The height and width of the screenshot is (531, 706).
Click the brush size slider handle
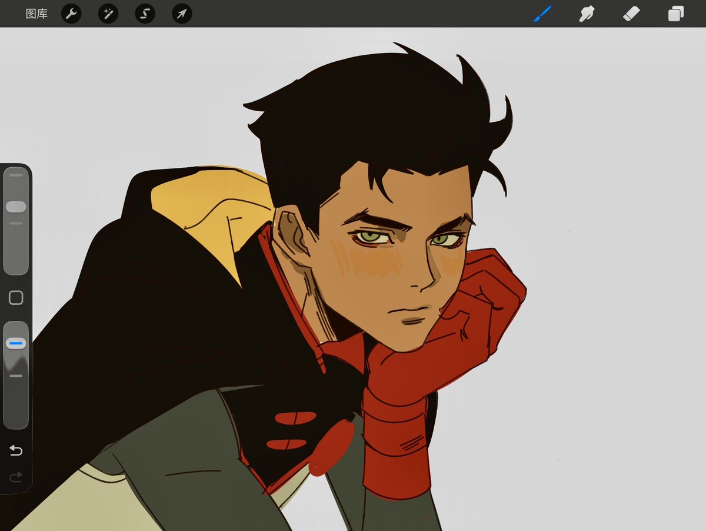coord(16,207)
